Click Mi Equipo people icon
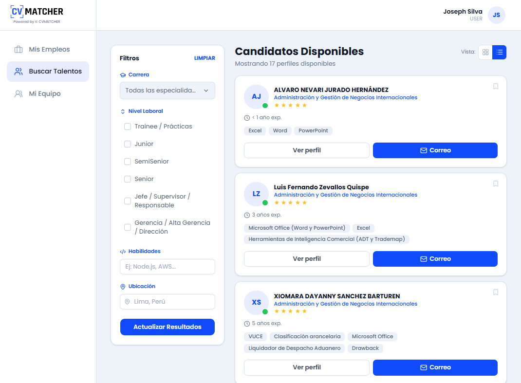 (x=19, y=94)
